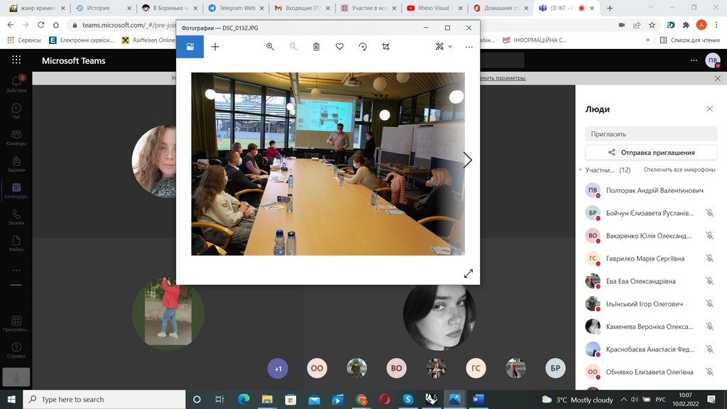
Task: Open Chat in Teams sidebar
Action: click(x=16, y=111)
